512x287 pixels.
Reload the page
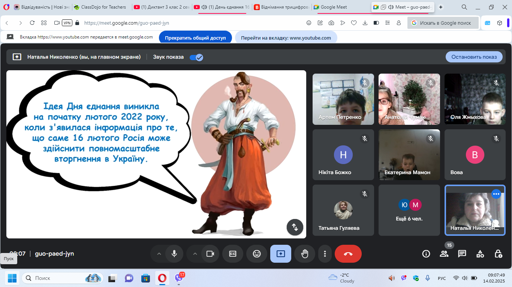pos(32,23)
